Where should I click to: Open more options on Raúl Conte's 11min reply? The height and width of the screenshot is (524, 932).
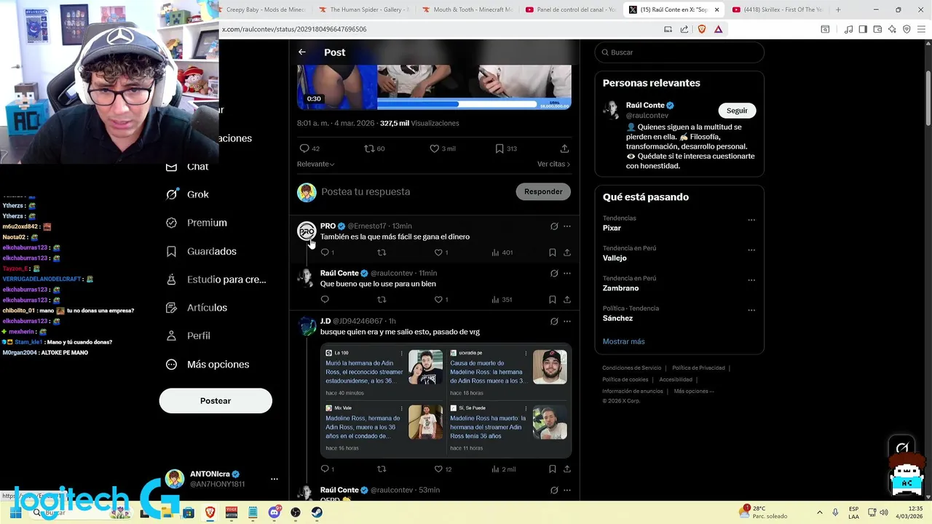click(567, 274)
